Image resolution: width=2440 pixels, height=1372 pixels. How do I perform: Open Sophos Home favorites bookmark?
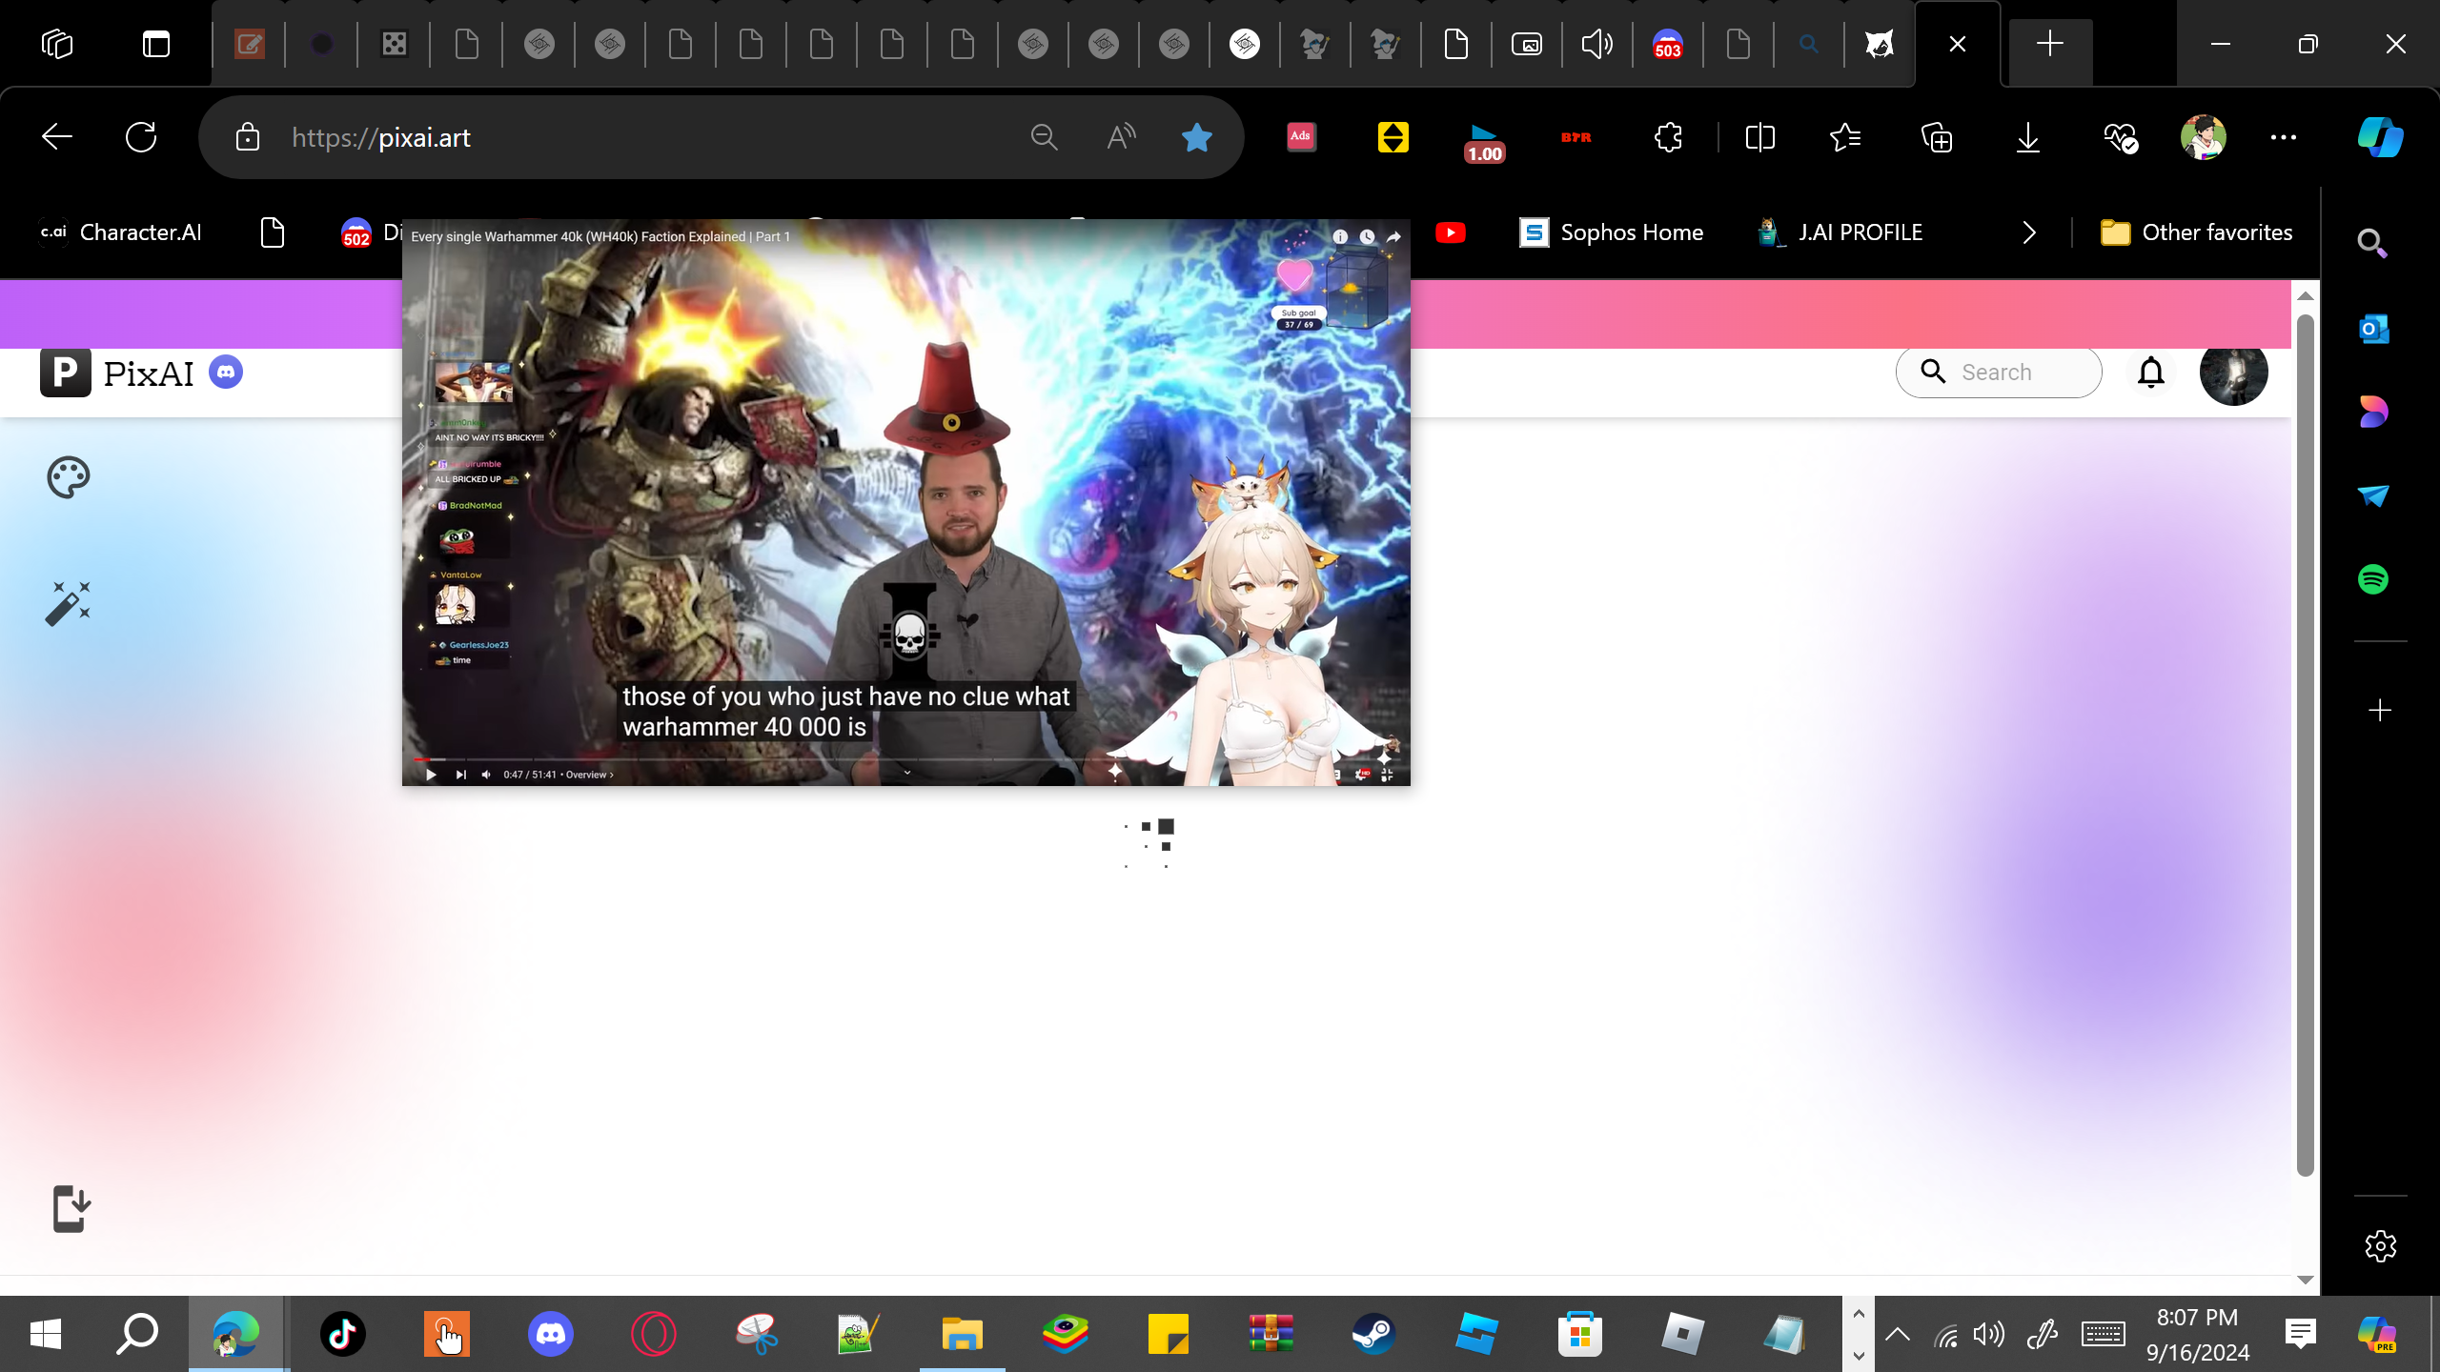pos(1611,232)
